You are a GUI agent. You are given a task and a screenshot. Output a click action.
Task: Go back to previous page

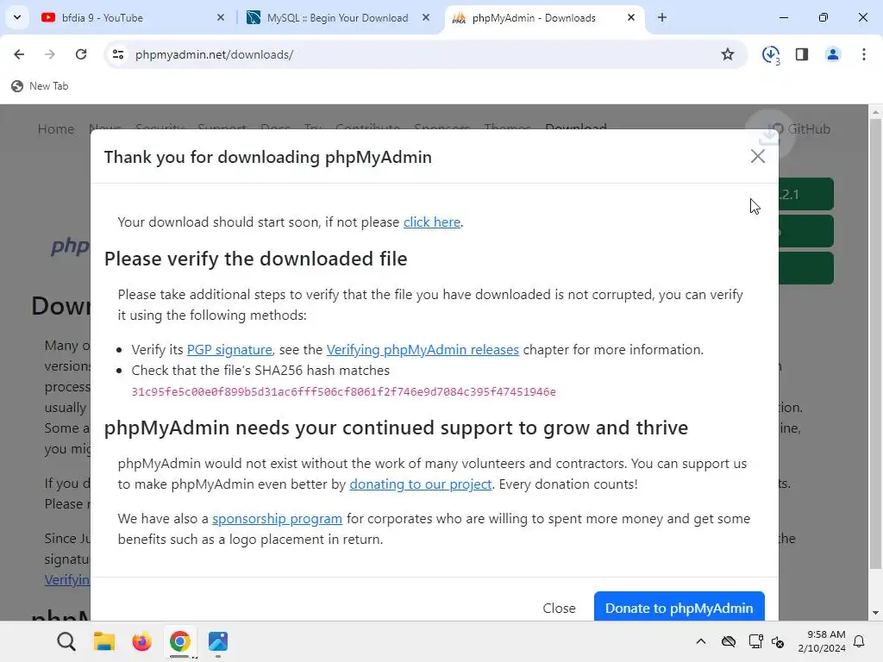coord(19,54)
